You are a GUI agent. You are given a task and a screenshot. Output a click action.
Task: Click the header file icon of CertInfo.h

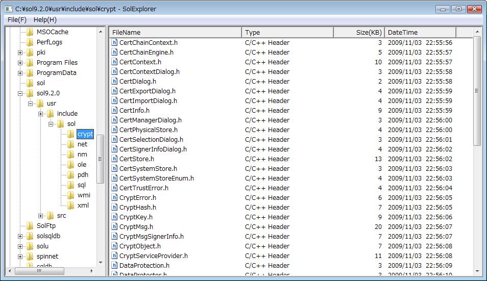[x=115, y=111]
